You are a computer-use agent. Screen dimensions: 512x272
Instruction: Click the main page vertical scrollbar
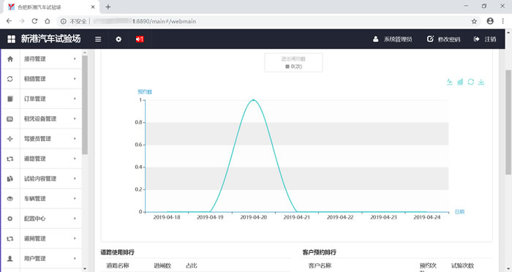click(508, 122)
